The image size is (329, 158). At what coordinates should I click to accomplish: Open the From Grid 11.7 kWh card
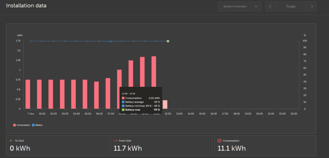click(x=161, y=145)
